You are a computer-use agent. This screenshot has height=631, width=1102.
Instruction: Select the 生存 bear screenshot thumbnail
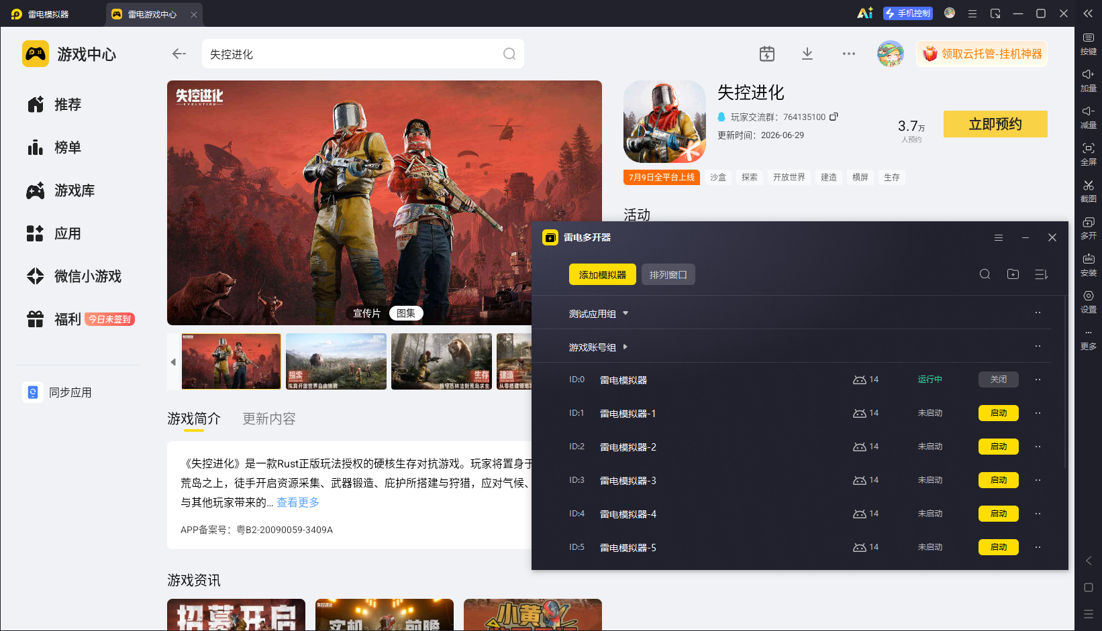[442, 361]
